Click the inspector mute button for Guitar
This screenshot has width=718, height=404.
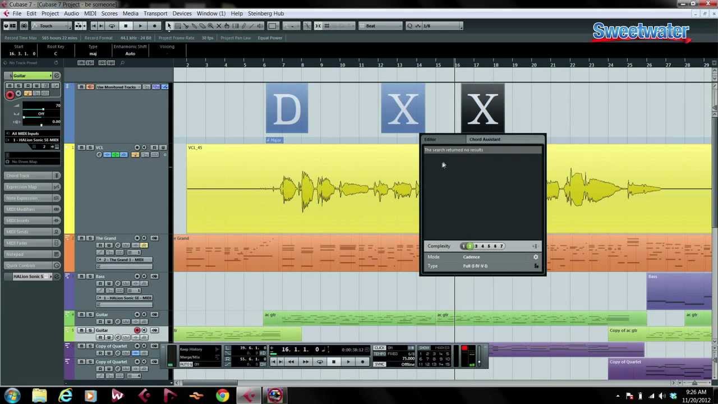click(10, 86)
